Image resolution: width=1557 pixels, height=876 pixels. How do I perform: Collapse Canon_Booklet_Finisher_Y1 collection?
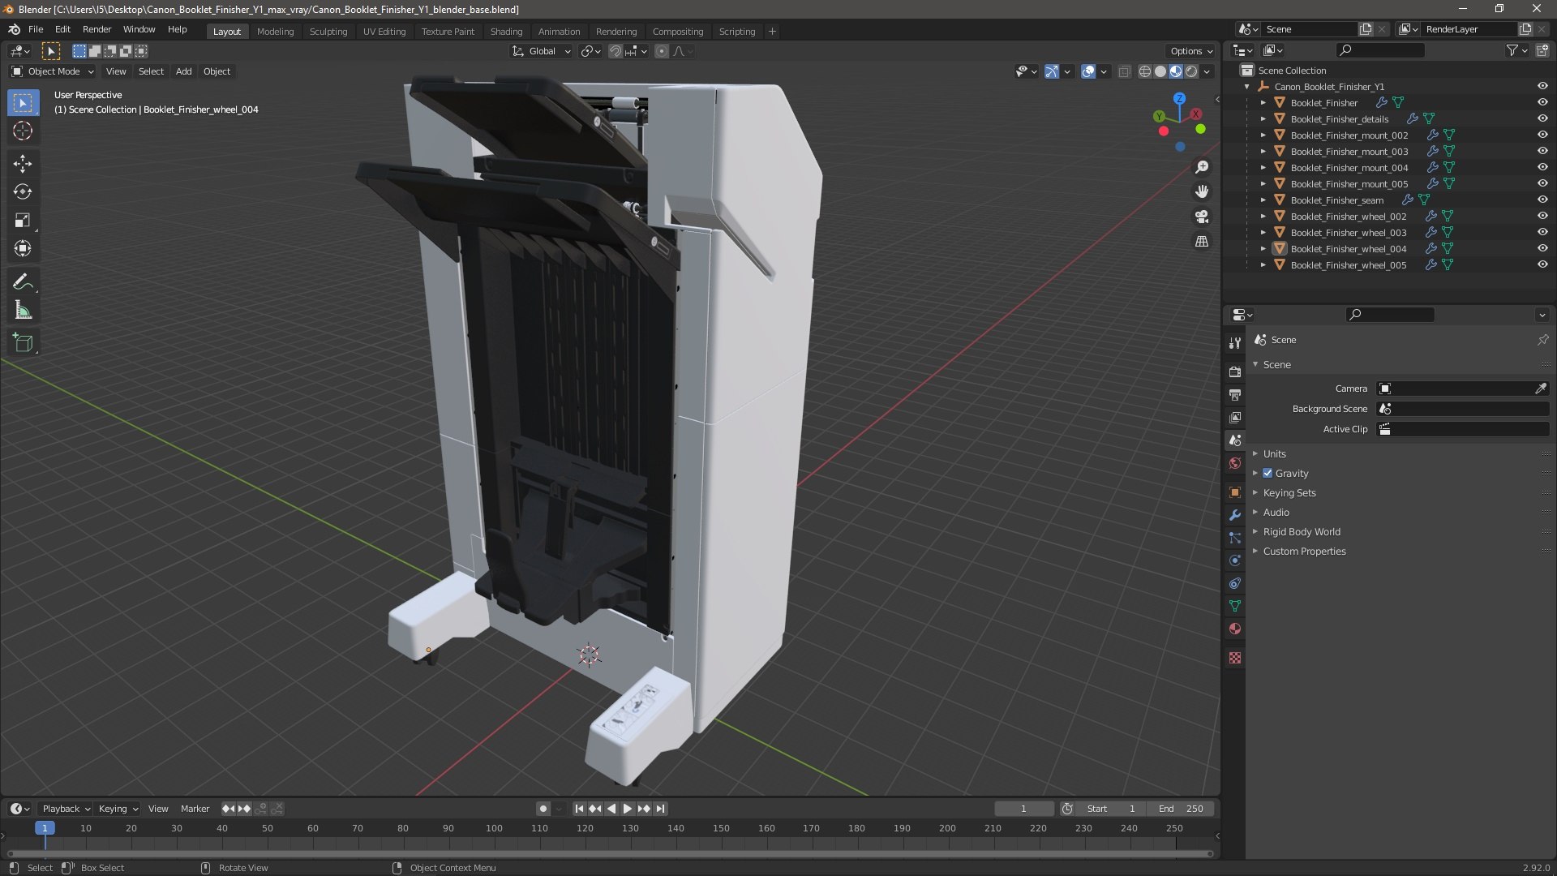pyautogui.click(x=1246, y=86)
